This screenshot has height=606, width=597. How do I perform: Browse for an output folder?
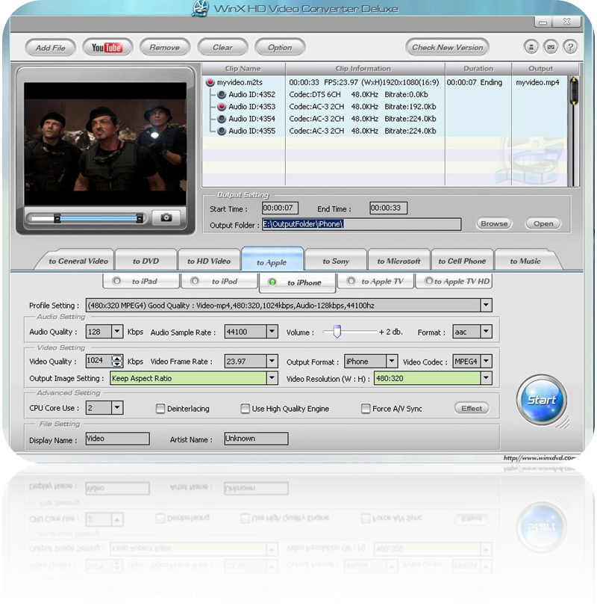pos(494,223)
